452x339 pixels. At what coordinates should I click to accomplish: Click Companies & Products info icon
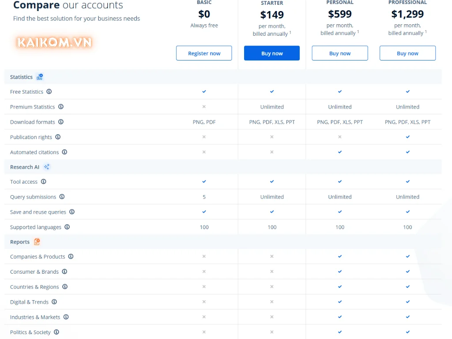pyautogui.click(x=71, y=256)
